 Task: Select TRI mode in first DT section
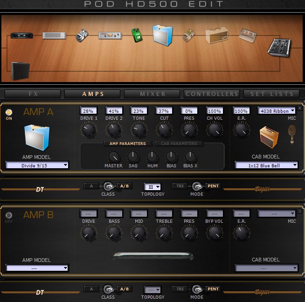tap(180, 186)
